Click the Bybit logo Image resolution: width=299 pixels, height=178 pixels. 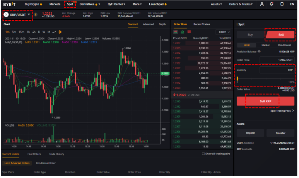pos(9,4)
